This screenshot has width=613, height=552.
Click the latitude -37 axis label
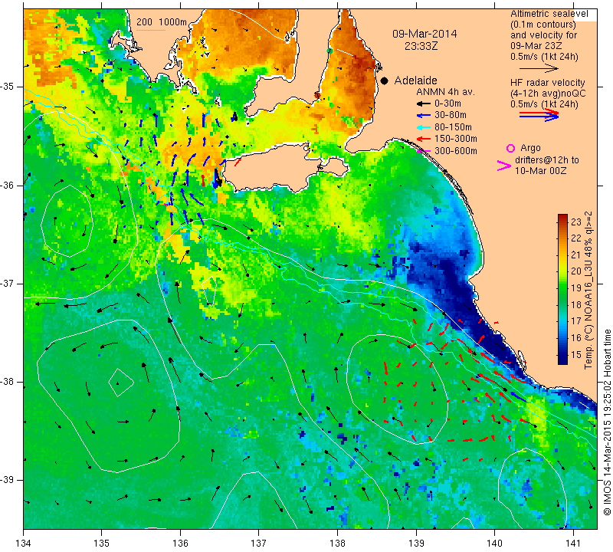(8, 283)
